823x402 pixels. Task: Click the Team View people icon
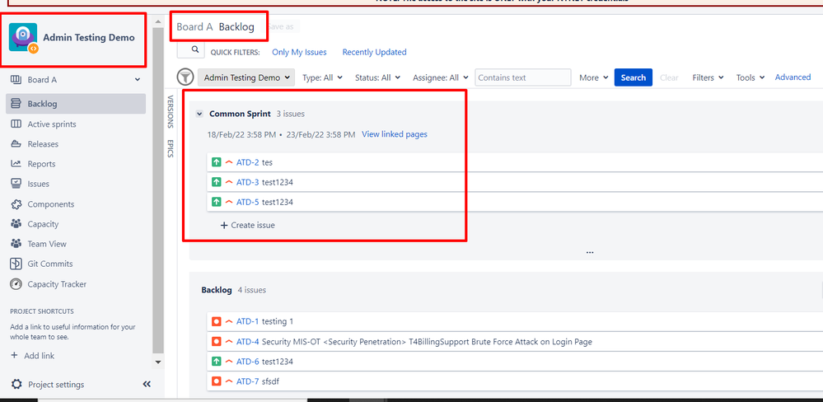16,244
